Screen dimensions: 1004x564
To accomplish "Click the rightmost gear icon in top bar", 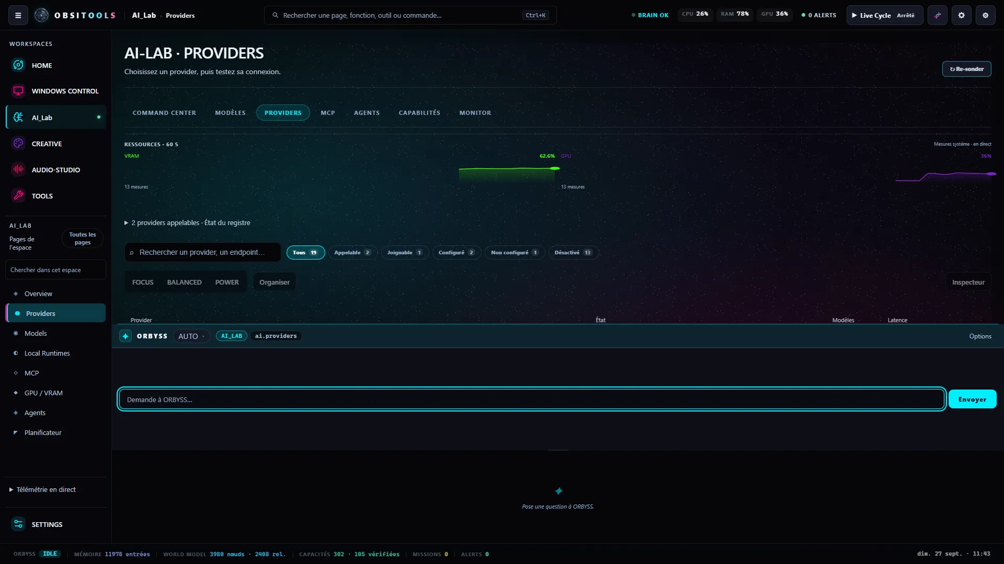I will [986, 15].
